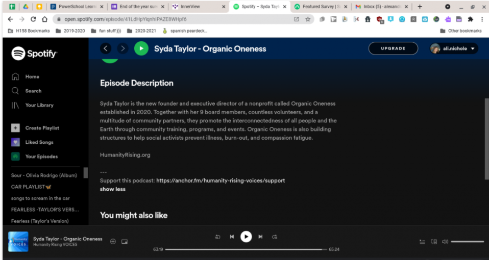
Task: Switch to End of the year survey tab
Action: 138,7
